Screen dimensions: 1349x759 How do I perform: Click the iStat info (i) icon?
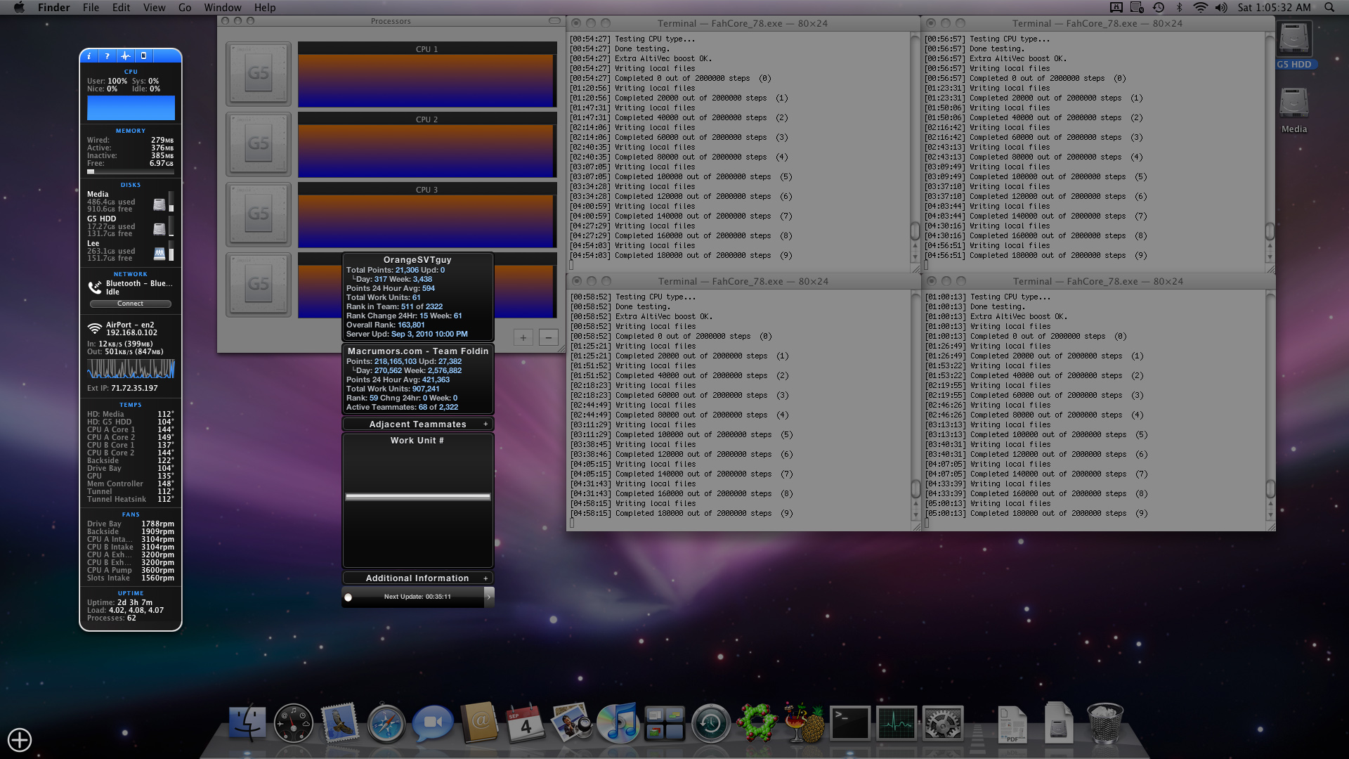click(x=89, y=56)
